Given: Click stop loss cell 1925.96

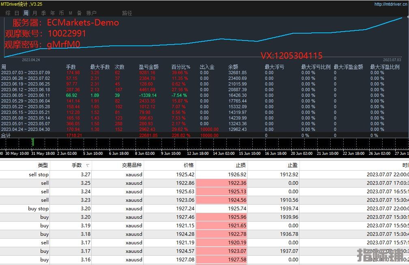Looking at the screenshot, I should [x=222, y=217].
